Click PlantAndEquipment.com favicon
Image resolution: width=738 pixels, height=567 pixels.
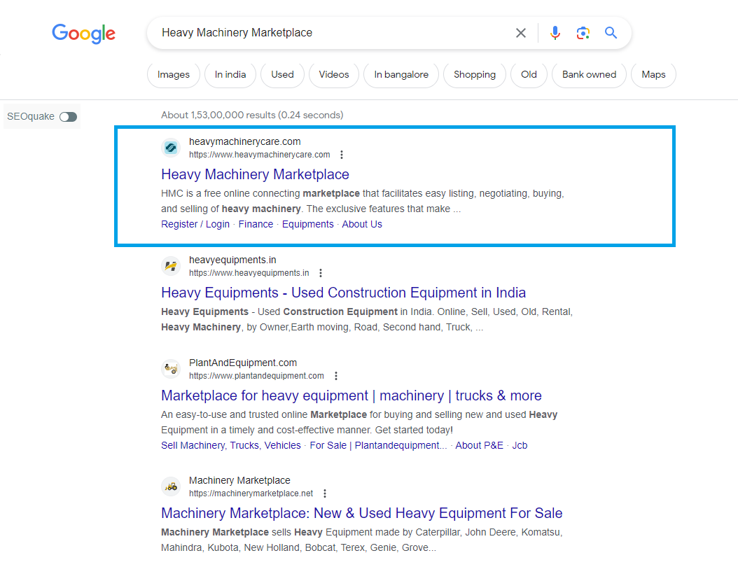[171, 369]
